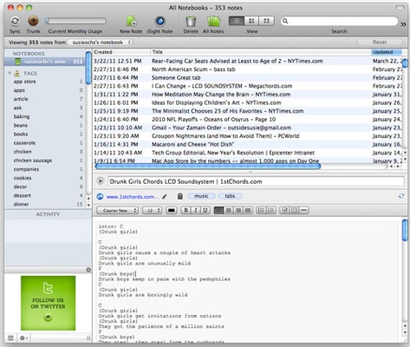The width and height of the screenshot is (410, 347).
Task: Insert a table
Action: coord(294,211)
